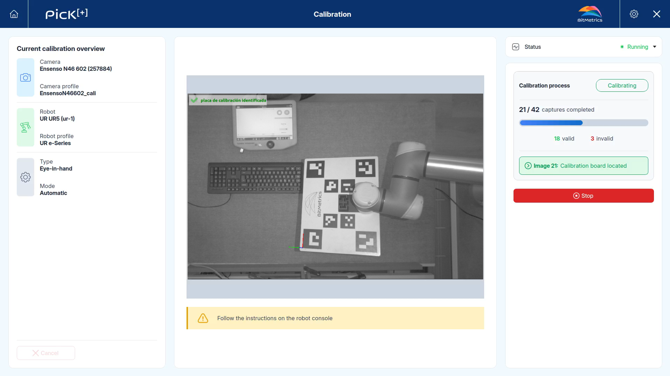Go to the home screen via house icon
670x376 pixels.
coord(14,14)
